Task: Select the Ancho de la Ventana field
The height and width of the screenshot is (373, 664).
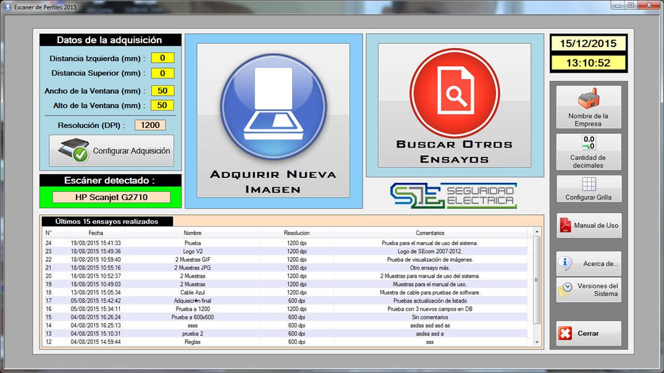Action: 163,91
